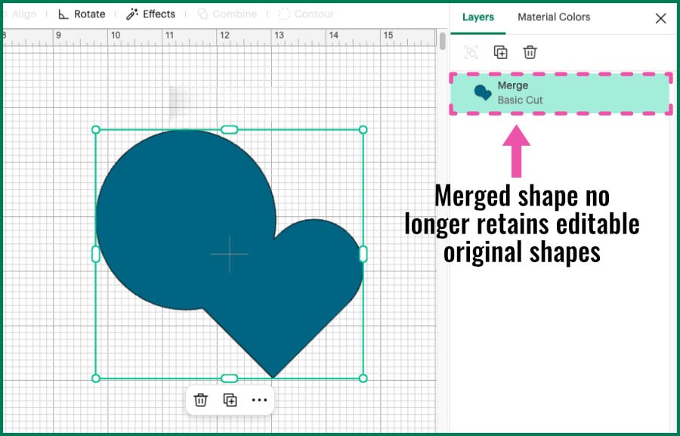Screen dimensions: 680x436
Task: Click the Align tool in toolbar
Action: [20, 14]
